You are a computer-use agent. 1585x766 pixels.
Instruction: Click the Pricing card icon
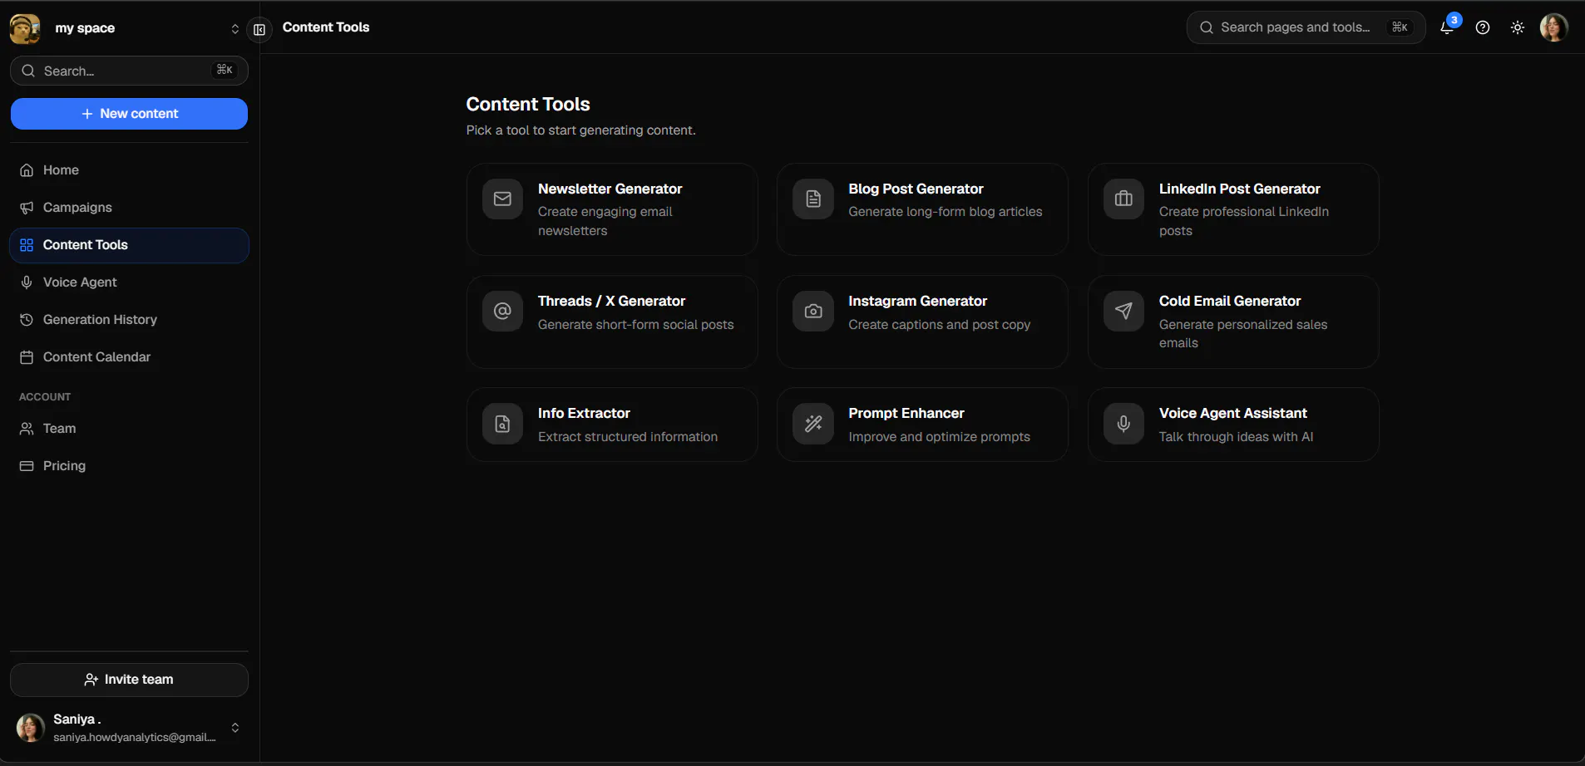[27, 466]
